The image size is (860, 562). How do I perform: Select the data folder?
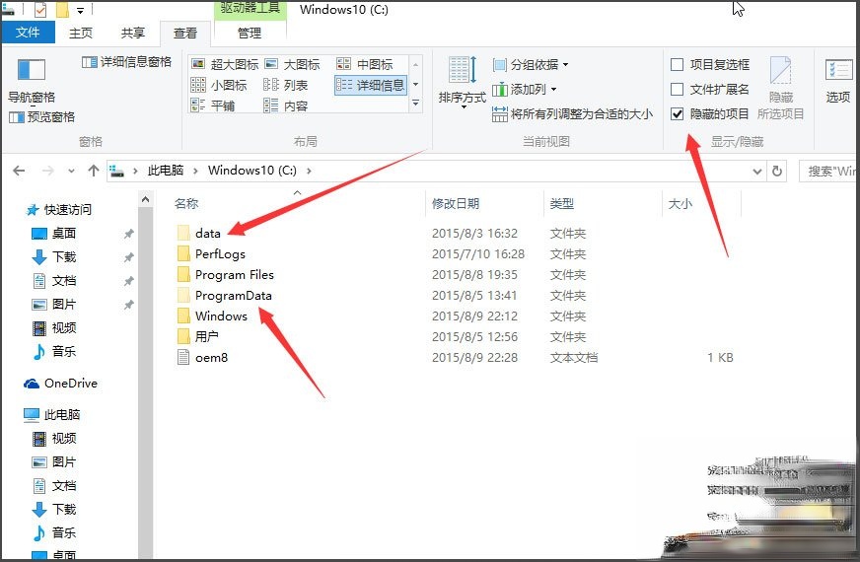(208, 233)
